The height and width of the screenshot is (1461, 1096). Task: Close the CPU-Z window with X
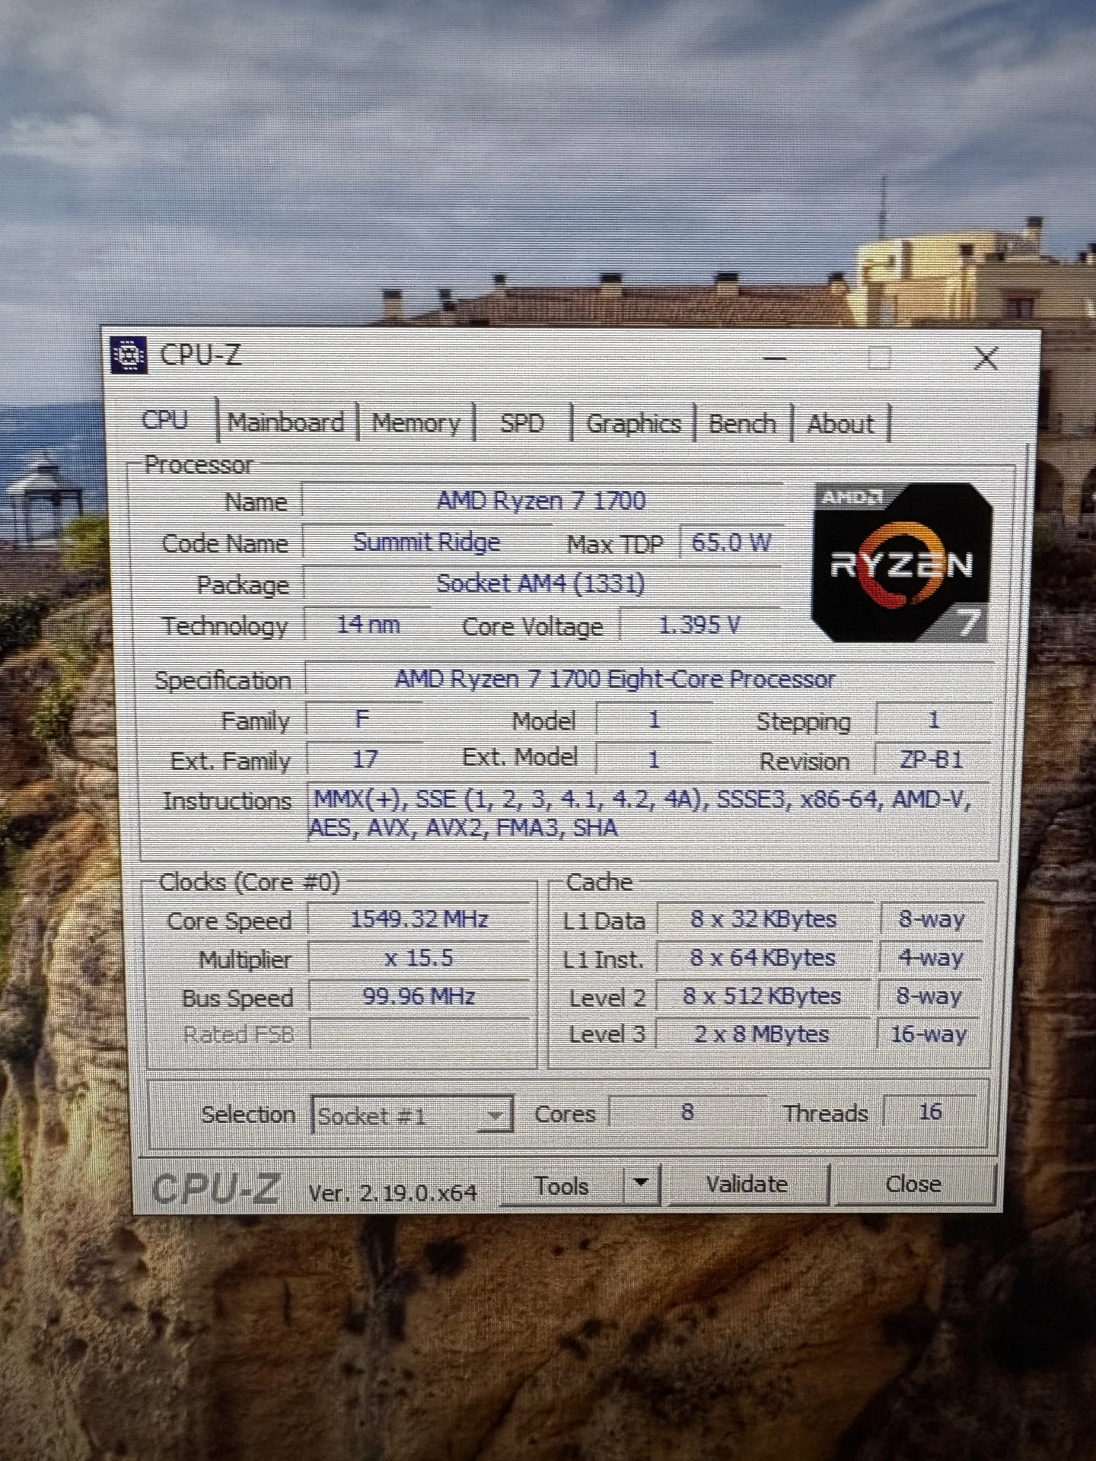pos(986,358)
